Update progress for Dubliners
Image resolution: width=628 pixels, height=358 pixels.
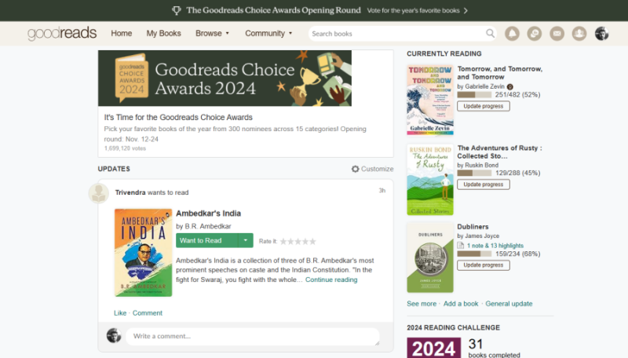click(x=484, y=265)
